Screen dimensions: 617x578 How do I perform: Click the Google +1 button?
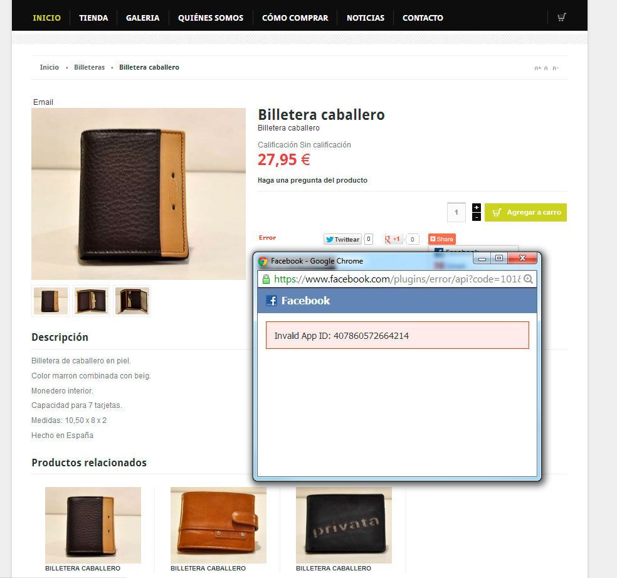[x=393, y=239]
